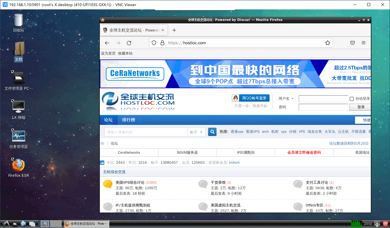The height and width of the screenshot is (228, 390).
Task: Open 美国VPS综合讨论 forum title
Action: (x=130, y=183)
